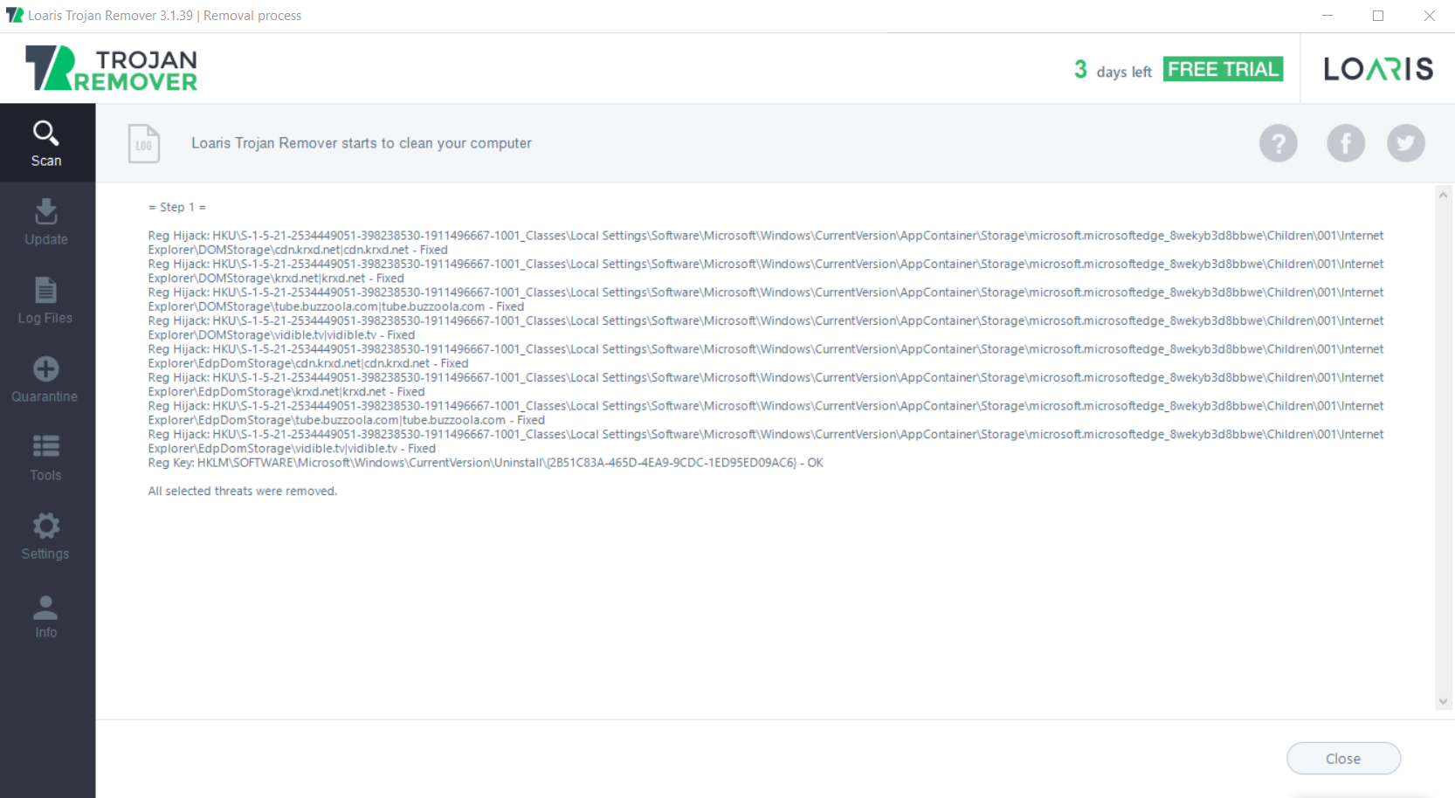Minimize the Loaris window
Viewport: 1455px width, 798px height.
point(1327,16)
